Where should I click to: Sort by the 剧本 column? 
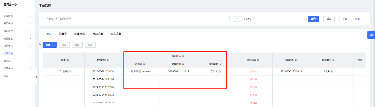tap(68, 60)
